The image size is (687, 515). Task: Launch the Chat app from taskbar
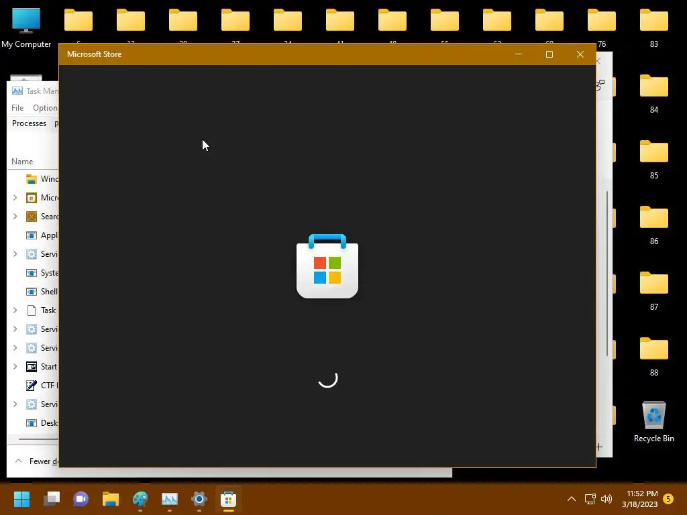coord(81,498)
